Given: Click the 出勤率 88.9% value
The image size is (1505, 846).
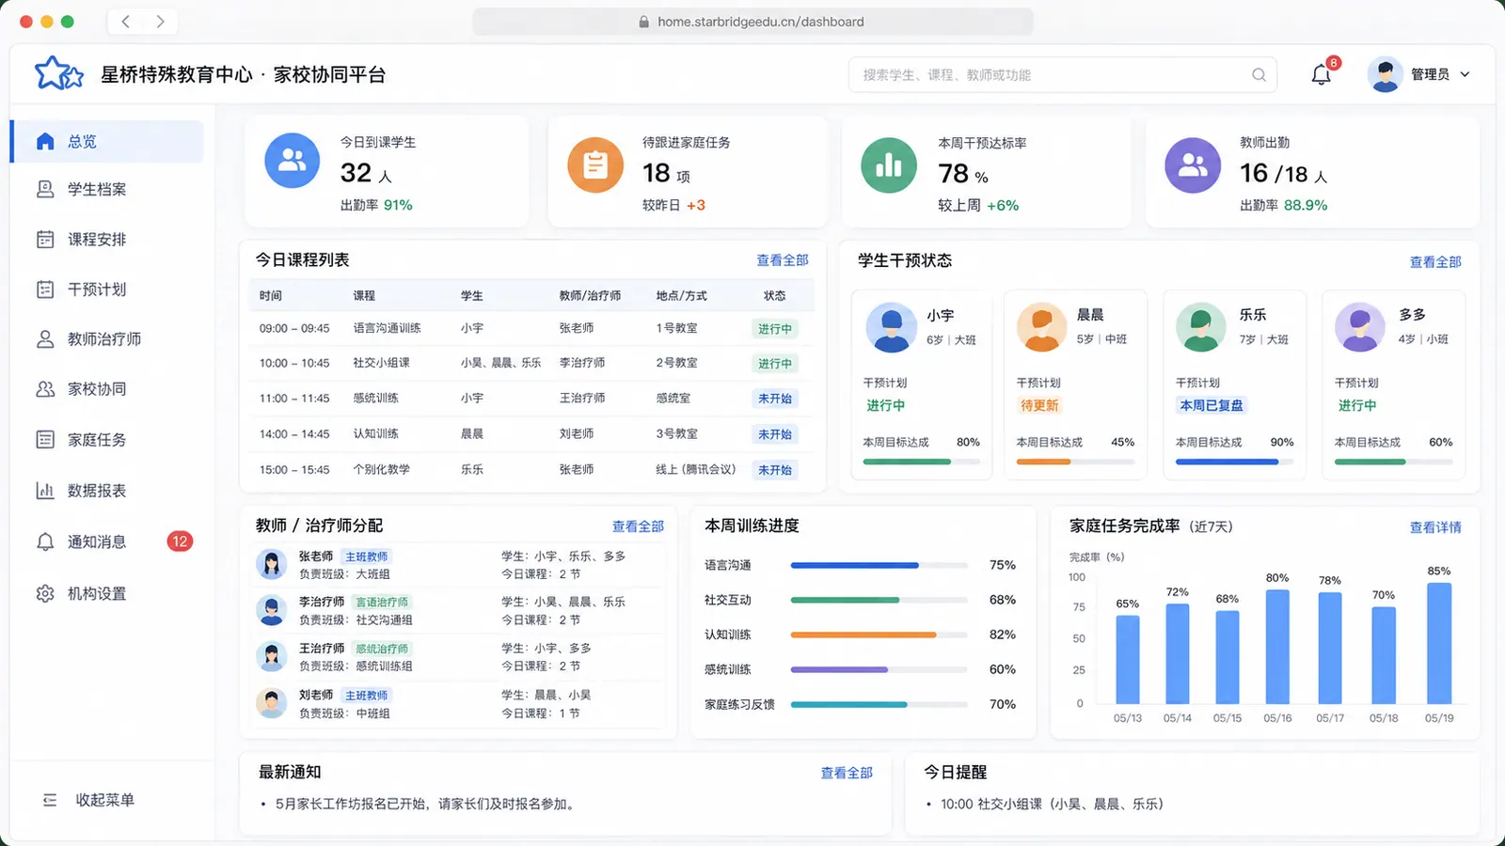Looking at the screenshot, I should pos(1306,205).
